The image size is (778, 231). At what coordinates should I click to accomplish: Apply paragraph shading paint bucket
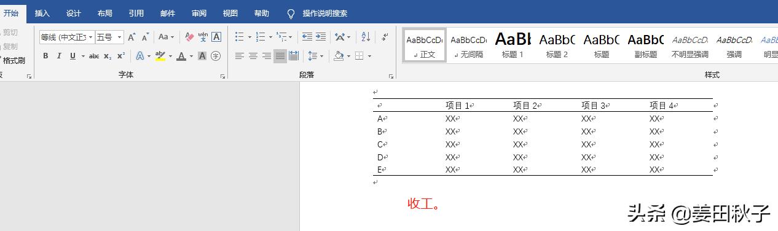[x=339, y=56]
